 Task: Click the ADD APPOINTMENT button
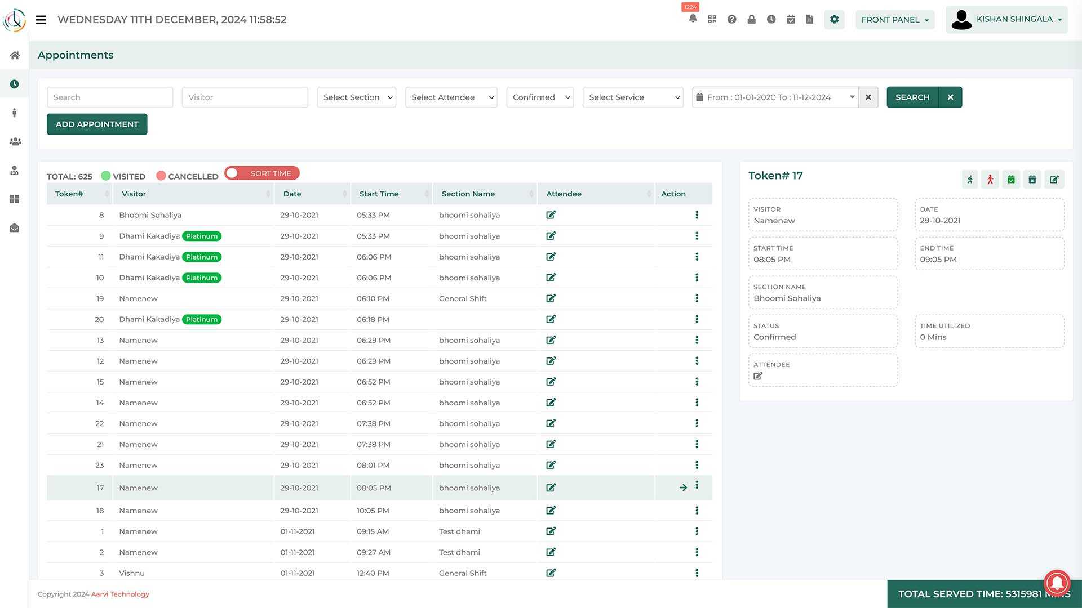pos(97,124)
